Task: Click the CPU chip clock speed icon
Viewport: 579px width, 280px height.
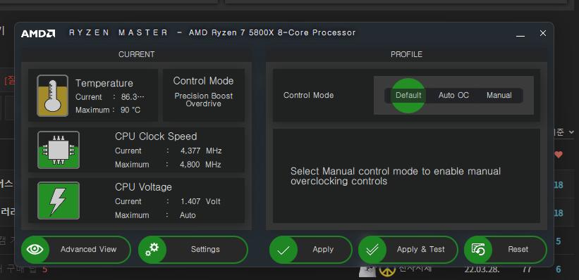Action: tap(59, 150)
